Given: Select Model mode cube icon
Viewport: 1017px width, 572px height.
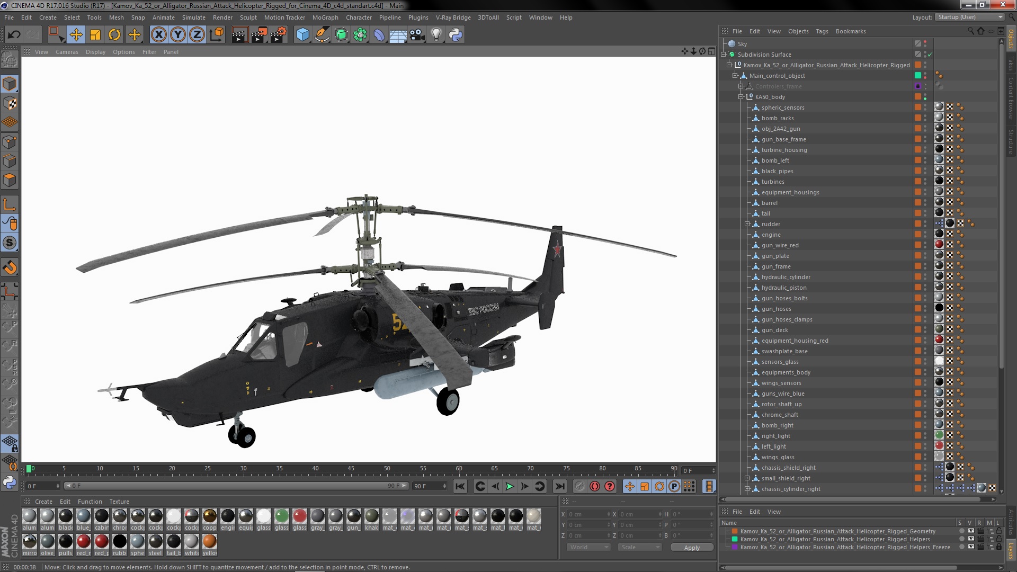Looking at the screenshot, I should [10, 84].
